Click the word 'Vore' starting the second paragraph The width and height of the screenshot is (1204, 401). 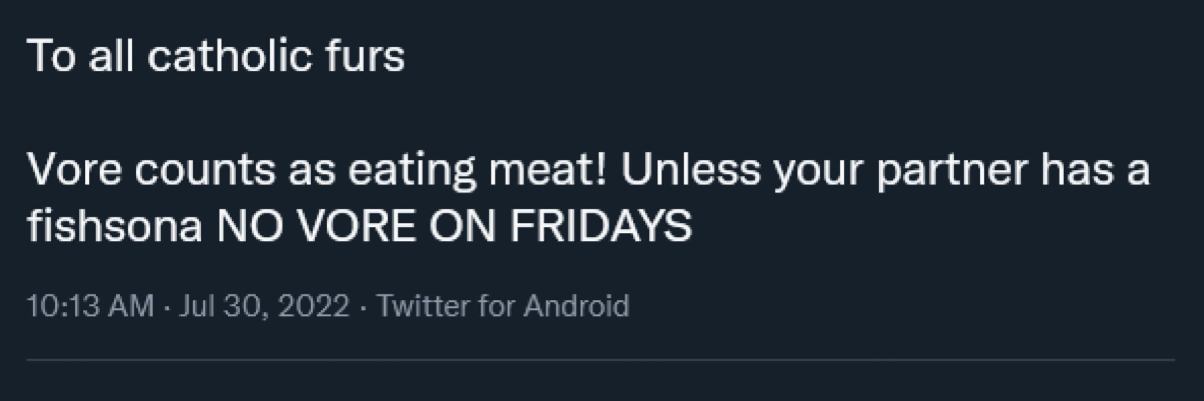(75, 170)
